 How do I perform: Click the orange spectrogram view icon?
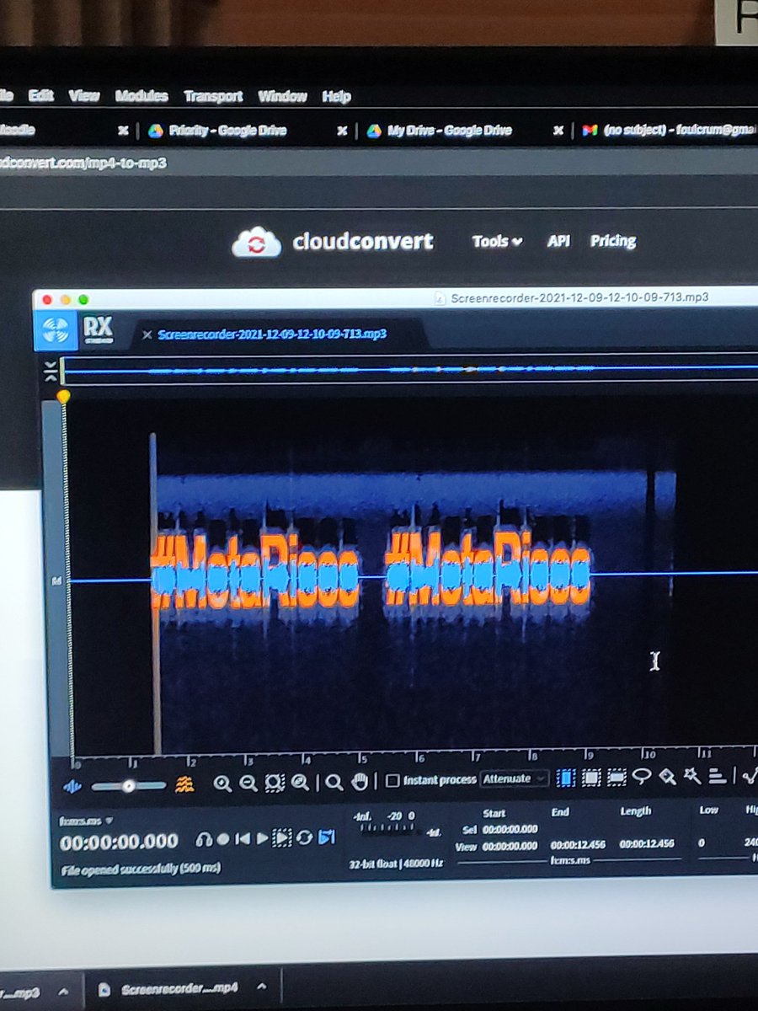(x=185, y=784)
